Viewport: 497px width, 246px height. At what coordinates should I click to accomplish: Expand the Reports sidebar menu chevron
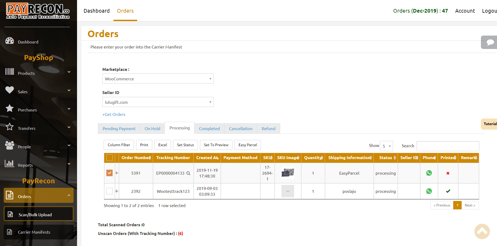(69, 164)
